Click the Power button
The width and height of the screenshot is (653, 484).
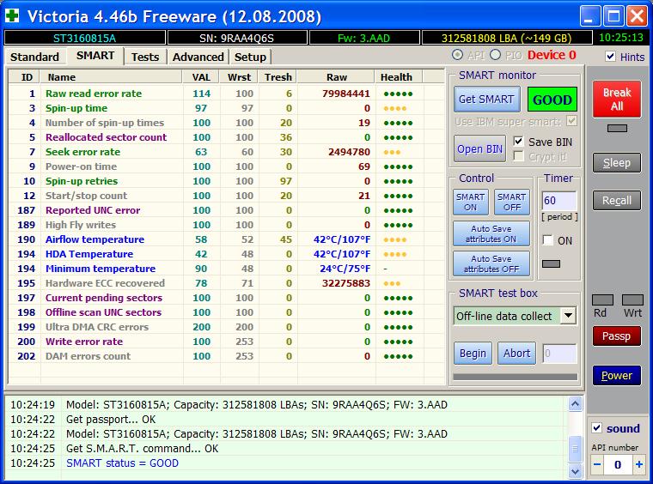[x=617, y=376]
